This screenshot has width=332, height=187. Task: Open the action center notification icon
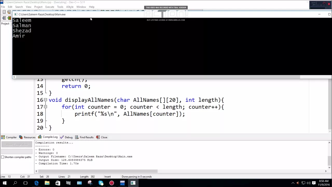coord(314,183)
